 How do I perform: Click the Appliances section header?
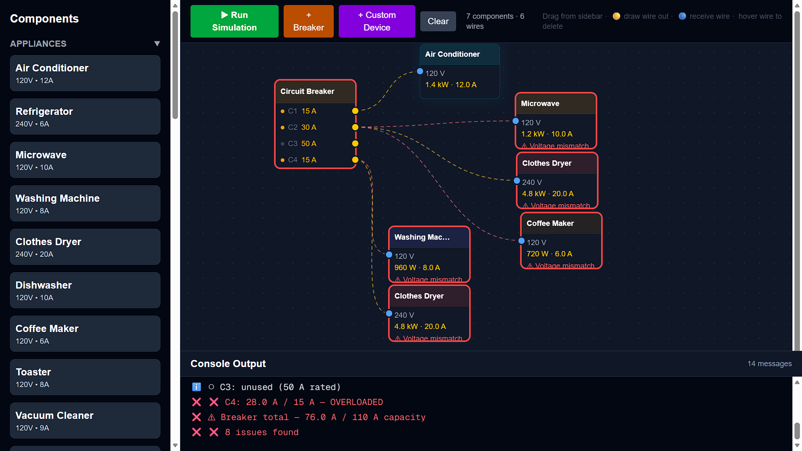tap(38, 44)
